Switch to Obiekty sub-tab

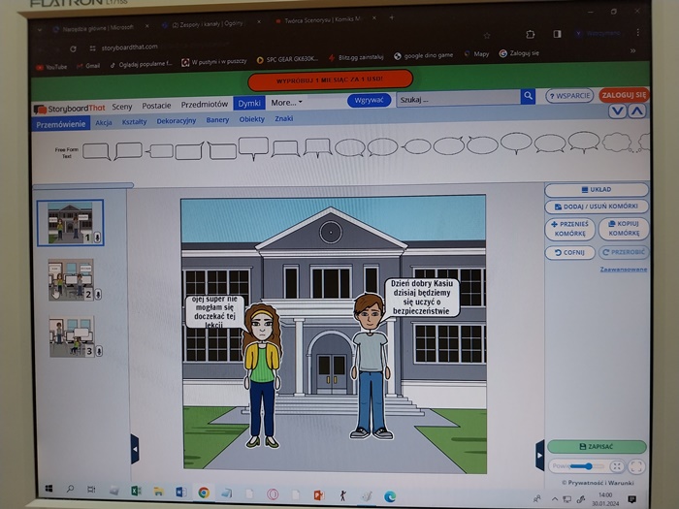pyautogui.click(x=251, y=119)
